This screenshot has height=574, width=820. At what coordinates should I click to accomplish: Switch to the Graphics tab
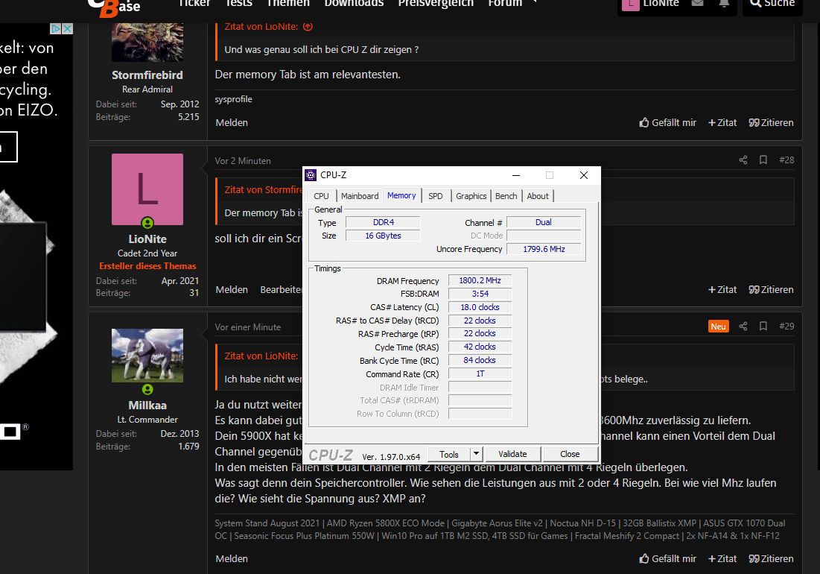click(x=471, y=196)
